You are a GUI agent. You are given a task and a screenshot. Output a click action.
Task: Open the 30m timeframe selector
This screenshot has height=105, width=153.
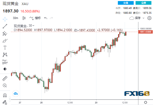point(15,18)
